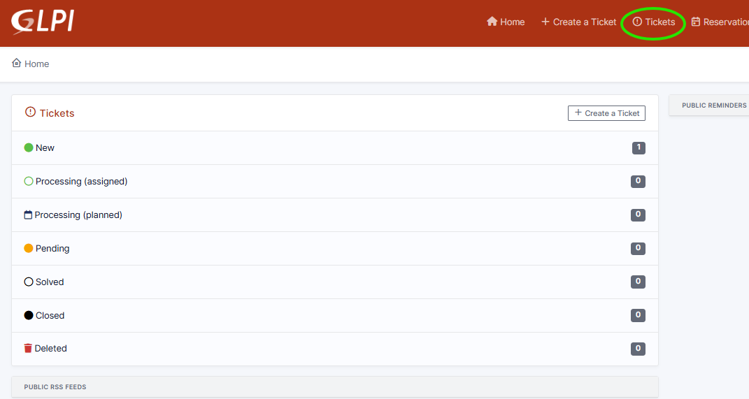Click the New tickets count badge
This screenshot has width=749, height=399.
coord(638,147)
